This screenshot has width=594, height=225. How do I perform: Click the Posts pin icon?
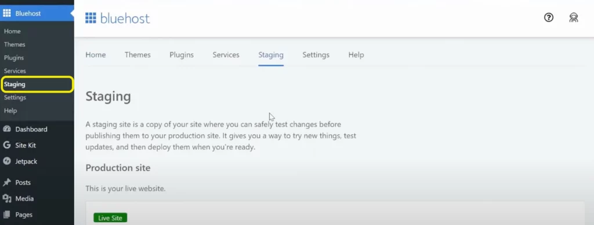[x=7, y=182]
